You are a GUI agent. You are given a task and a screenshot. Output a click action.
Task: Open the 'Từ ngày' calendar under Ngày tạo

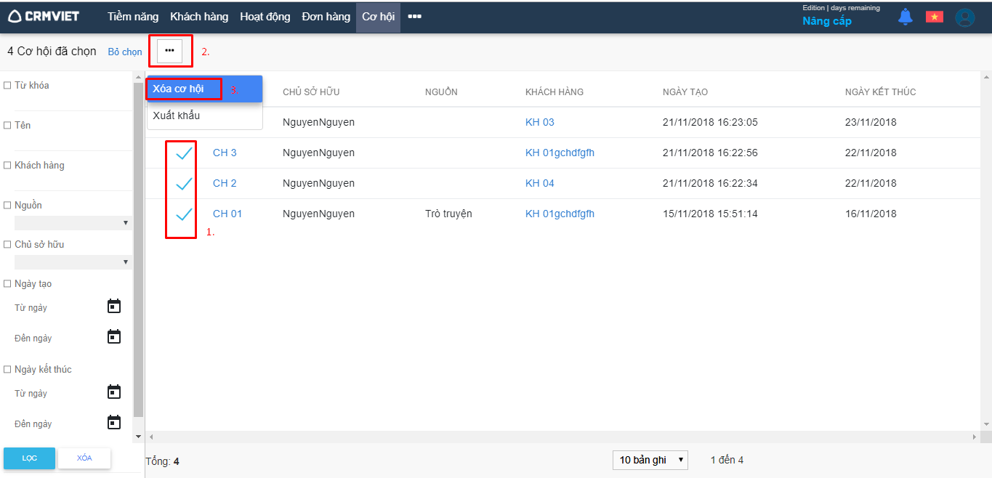click(114, 307)
